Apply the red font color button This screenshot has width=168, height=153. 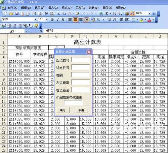[150, 20]
